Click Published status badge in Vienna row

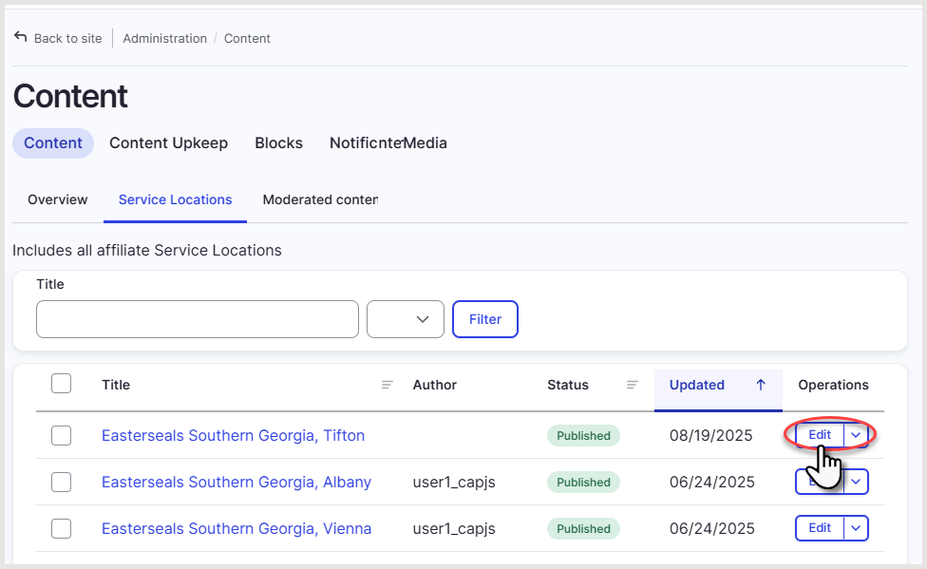pyautogui.click(x=583, y=529)
